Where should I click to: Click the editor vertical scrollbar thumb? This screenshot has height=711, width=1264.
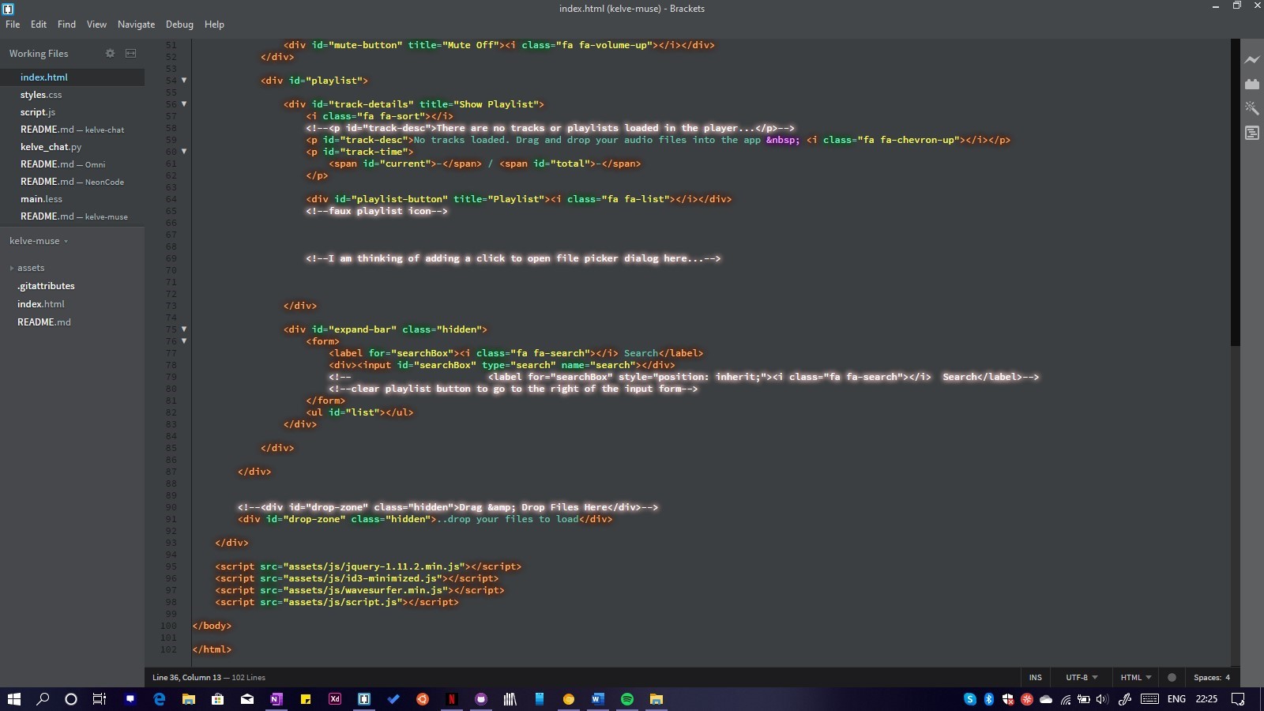pos(1235,192)
